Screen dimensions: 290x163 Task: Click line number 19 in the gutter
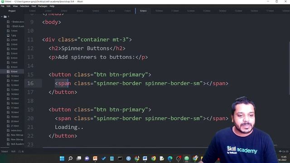tap(30, 110)
